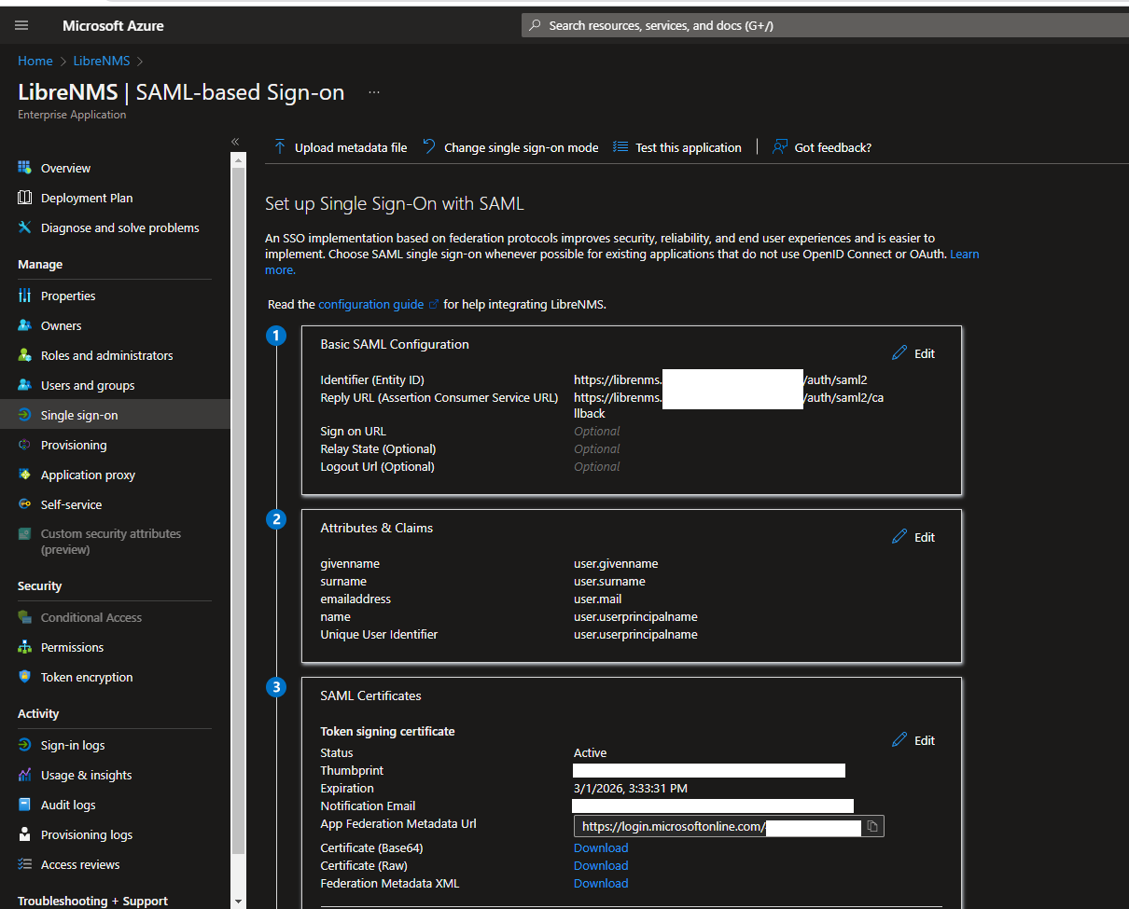The width and height of the screenshot is (1129, 909).
Task: Click the Deployment Plan book icon
Action: (24, 198)
